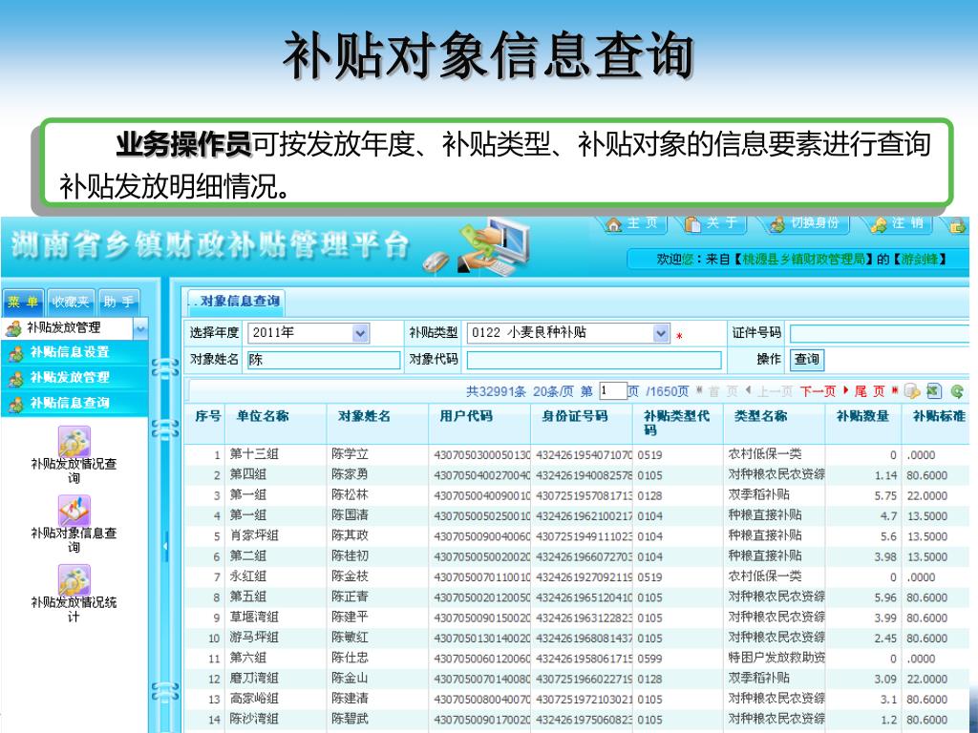The height and width of the screenshot is (733, 978).
Task: Expand the 补贴发放管理 sidebar dropdown
Action: (x=141, y=328)
